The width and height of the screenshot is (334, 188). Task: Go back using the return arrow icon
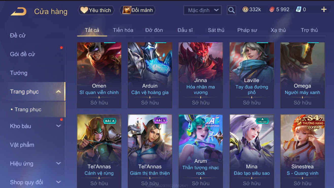pyautogui.click(x=18, y=11)
